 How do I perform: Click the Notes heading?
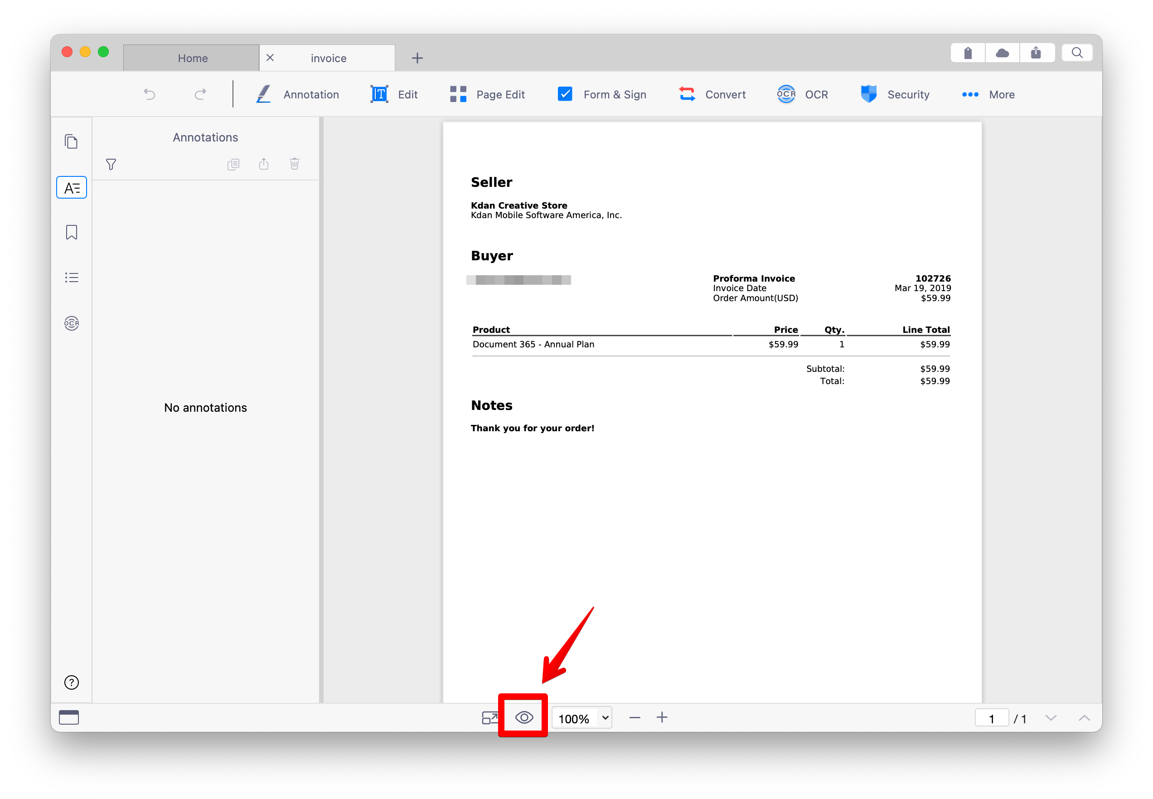(x=492, y=405)
